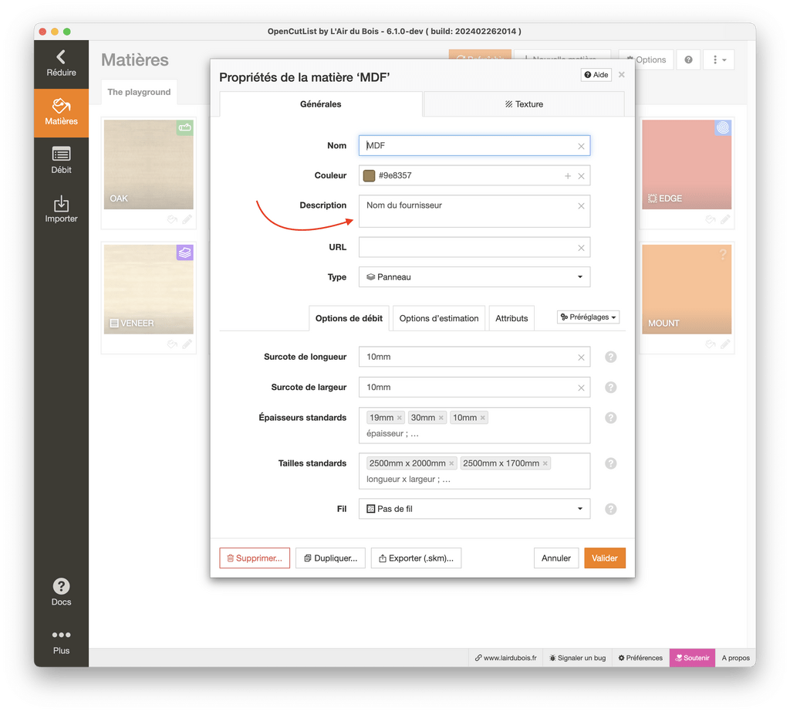Viewport: 790px width, 712px height.
Task: Click the help icon in Matières toolbar
Action: [688, 59]
